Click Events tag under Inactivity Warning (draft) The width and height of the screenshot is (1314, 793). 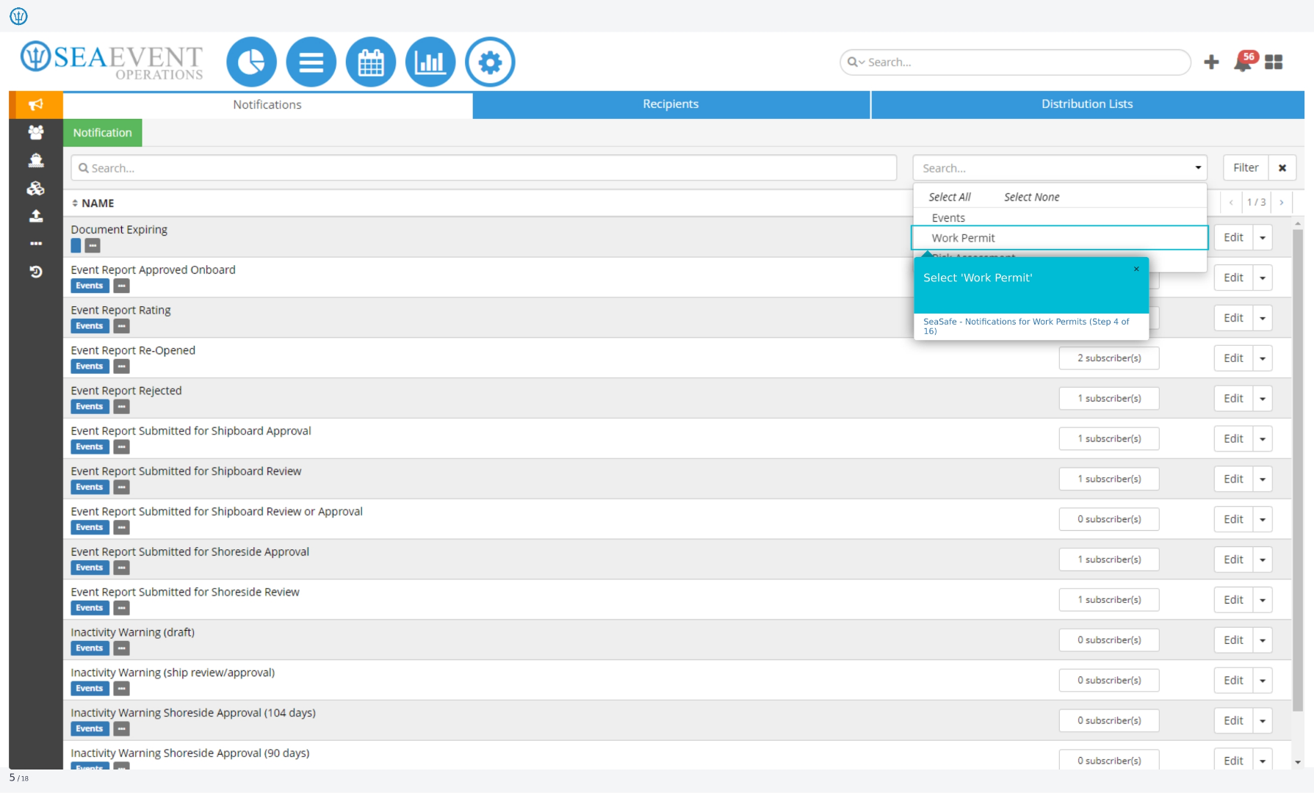coord(90,648)
